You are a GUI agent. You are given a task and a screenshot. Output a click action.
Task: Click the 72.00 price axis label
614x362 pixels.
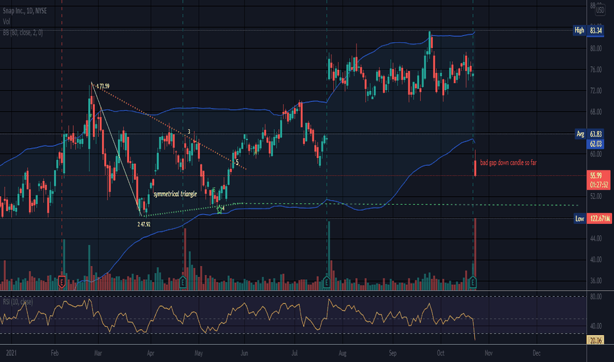point(596,91)
